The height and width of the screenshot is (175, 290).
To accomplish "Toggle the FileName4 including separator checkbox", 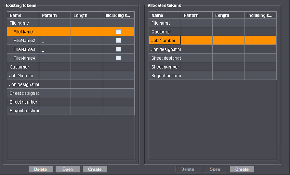I will [x=119, y=58].
